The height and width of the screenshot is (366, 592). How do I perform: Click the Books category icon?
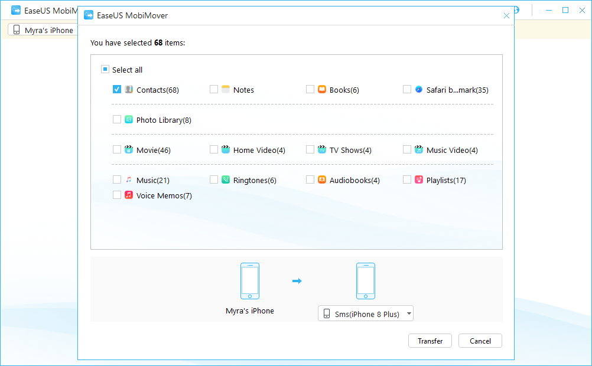322,90
